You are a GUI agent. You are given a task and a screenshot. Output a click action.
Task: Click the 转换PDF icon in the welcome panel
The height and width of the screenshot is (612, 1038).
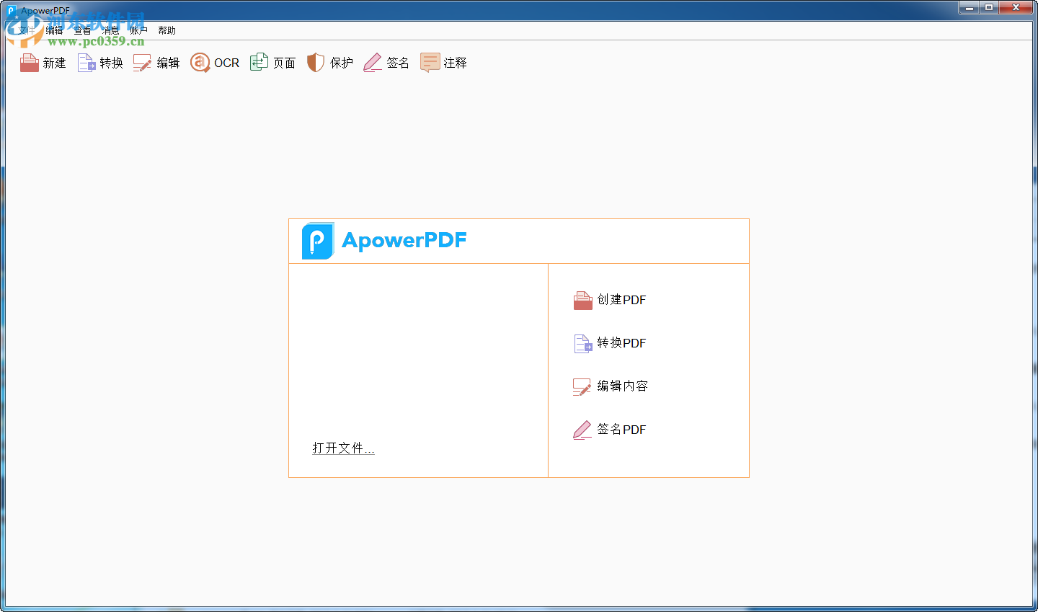[x=609, y=343]
